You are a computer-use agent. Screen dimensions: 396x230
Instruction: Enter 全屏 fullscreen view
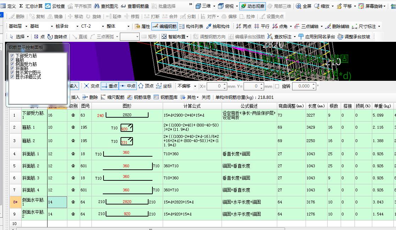[303, 6]
